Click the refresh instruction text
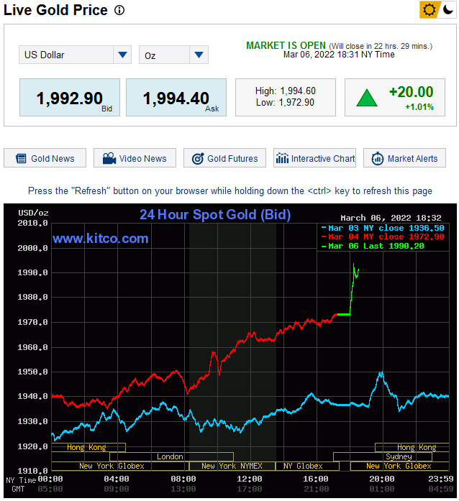This screenshot has width=459, height=501. click(230, 190)
